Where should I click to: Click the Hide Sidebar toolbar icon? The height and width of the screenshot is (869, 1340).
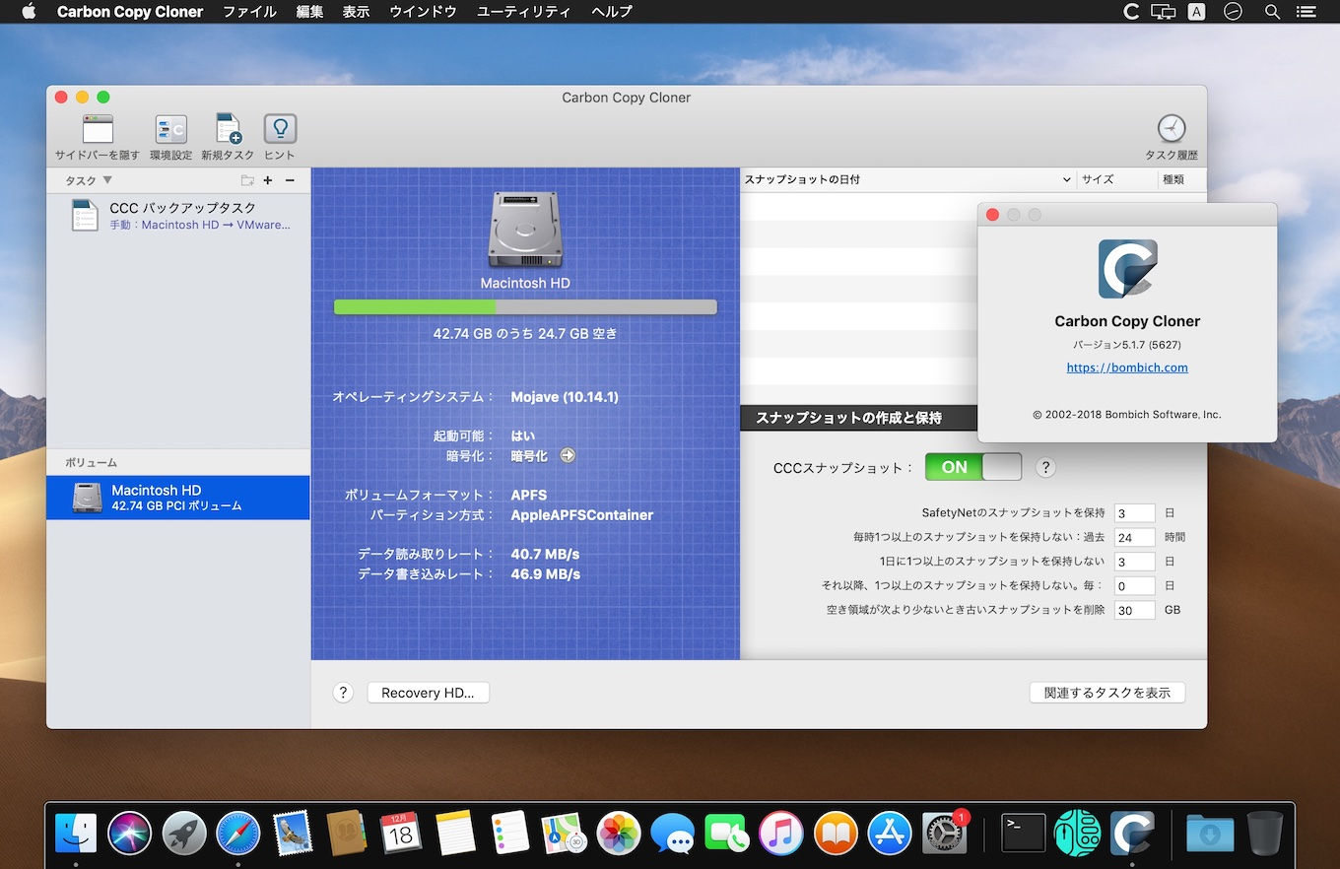(98, 129)
